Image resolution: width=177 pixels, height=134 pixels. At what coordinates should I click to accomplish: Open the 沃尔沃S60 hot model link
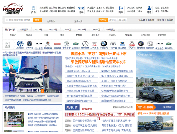(x=145, y=35)
